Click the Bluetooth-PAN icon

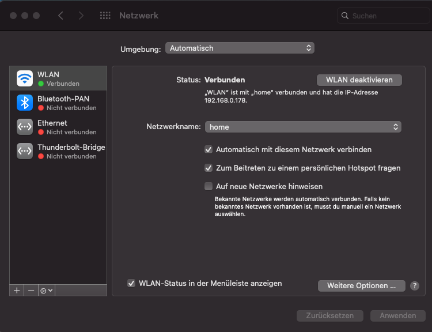[25, 103]
